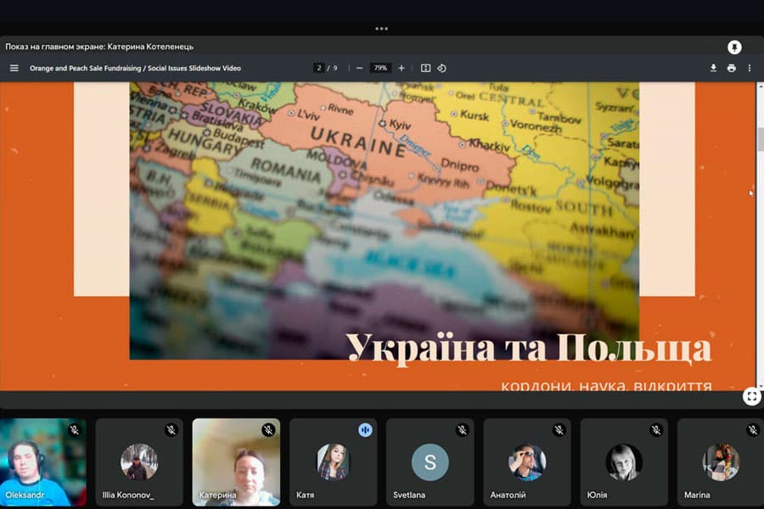Click Юлія's profile avatar
Image resolution: width=764 pixels, height=509 pixels.
[624, 462]
